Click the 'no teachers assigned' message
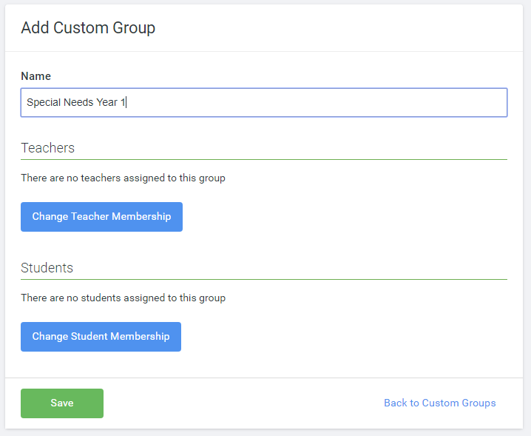The image size is (531, 436). (x=123, y=178)
